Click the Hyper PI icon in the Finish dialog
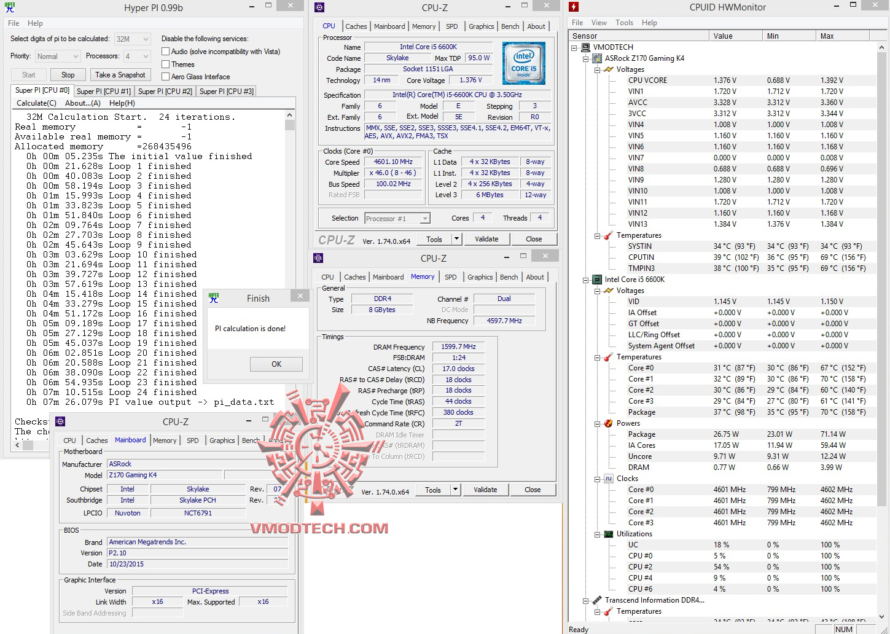This screenshot has width=890, height=634. 214,298
